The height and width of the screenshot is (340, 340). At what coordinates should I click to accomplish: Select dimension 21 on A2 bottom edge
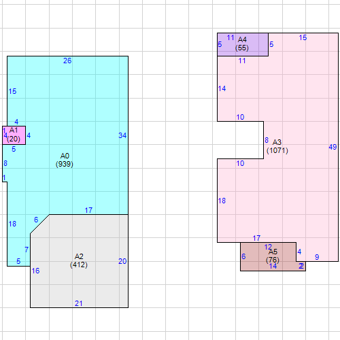(79, 303)
